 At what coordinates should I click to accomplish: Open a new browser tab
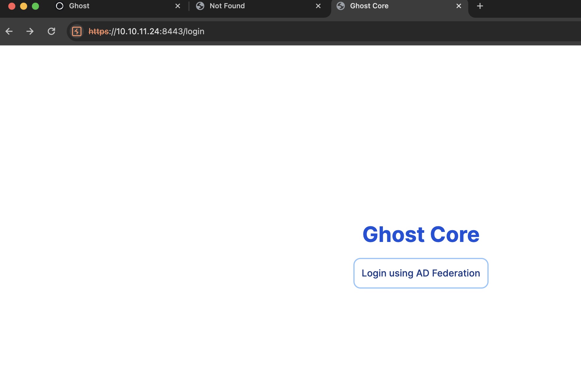click(x=480, y=6)
